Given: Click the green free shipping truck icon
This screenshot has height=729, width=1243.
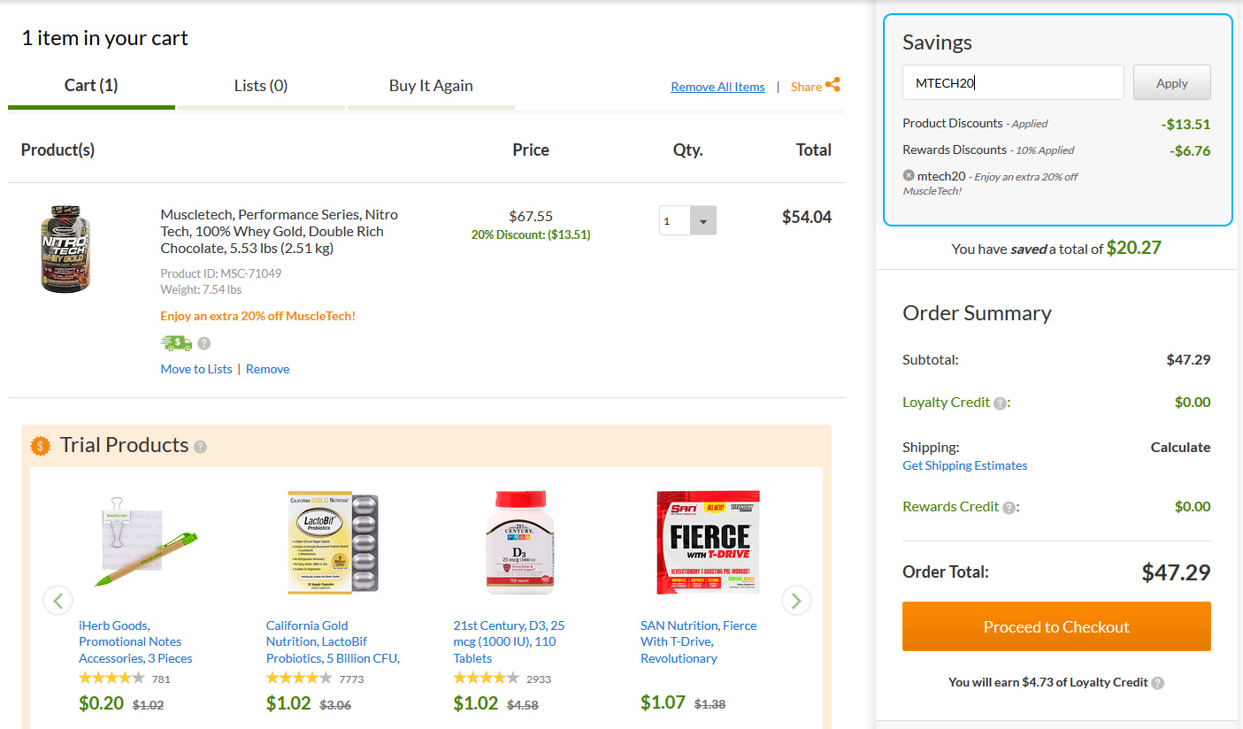Looking at the screenshot, I should coord(176,343).
